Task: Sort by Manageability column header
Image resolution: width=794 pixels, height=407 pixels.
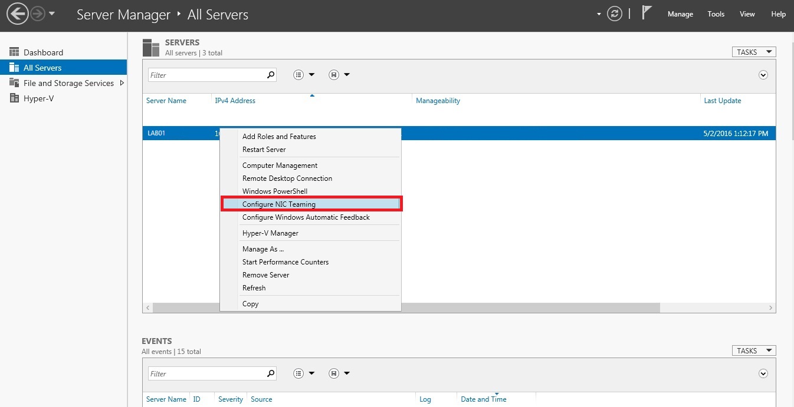Action: (x=438, y=101)
